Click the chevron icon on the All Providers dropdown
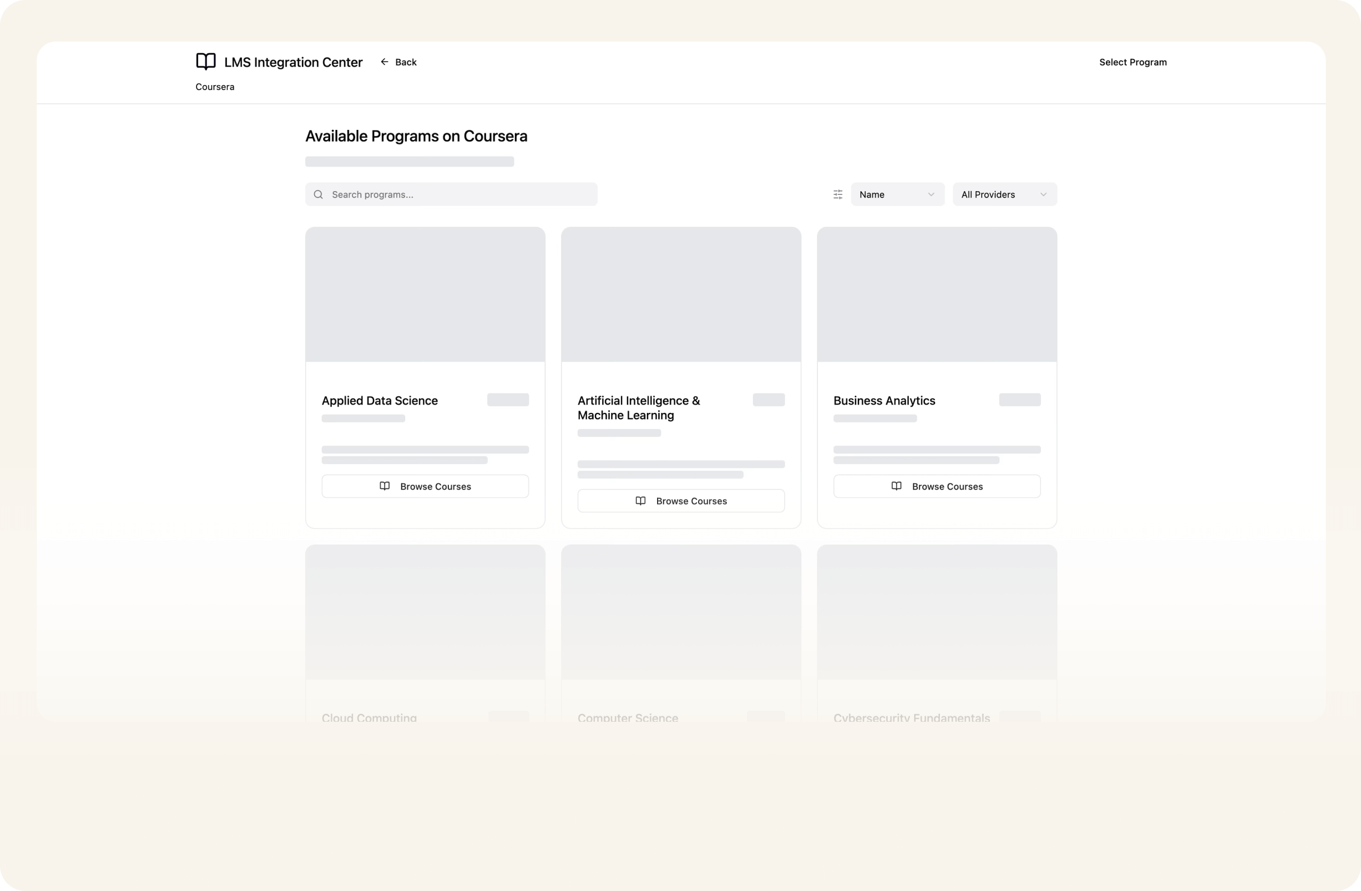 point(1044,194)
